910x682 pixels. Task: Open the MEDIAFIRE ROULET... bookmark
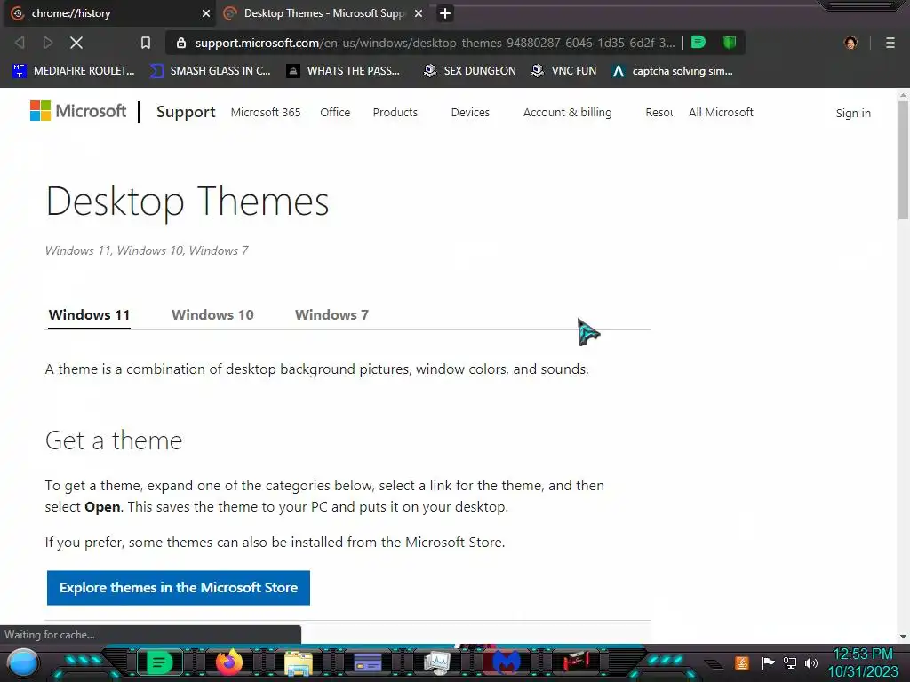[x=73, y=71]
